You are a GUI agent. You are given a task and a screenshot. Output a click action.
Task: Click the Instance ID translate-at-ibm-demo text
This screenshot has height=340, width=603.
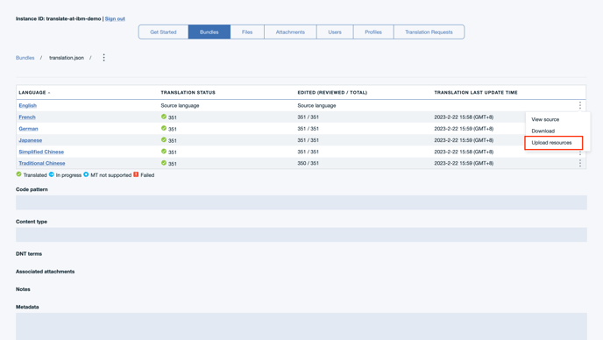(59, 19)
